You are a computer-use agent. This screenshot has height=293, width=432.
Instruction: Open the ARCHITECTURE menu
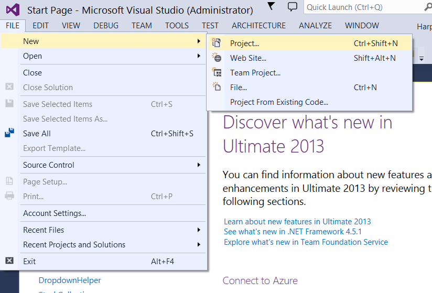(258, 26)
